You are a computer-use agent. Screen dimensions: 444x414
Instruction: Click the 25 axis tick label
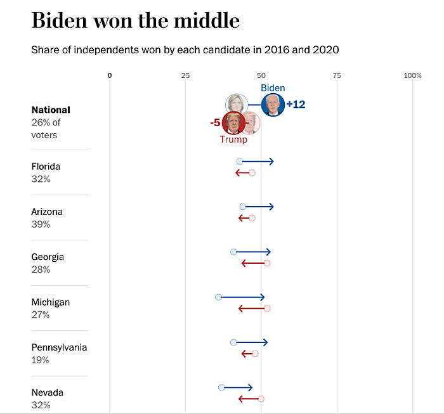[185, 75]
